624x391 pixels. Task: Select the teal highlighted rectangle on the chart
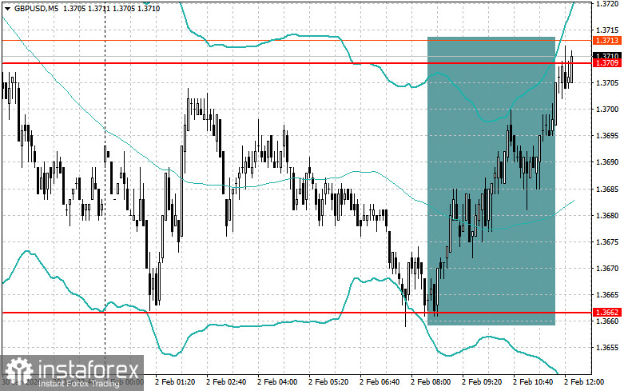[491, 182]
